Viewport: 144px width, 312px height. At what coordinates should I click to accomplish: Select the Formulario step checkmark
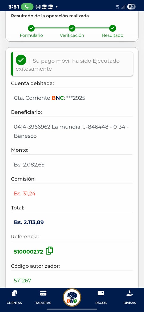(31, 28)
